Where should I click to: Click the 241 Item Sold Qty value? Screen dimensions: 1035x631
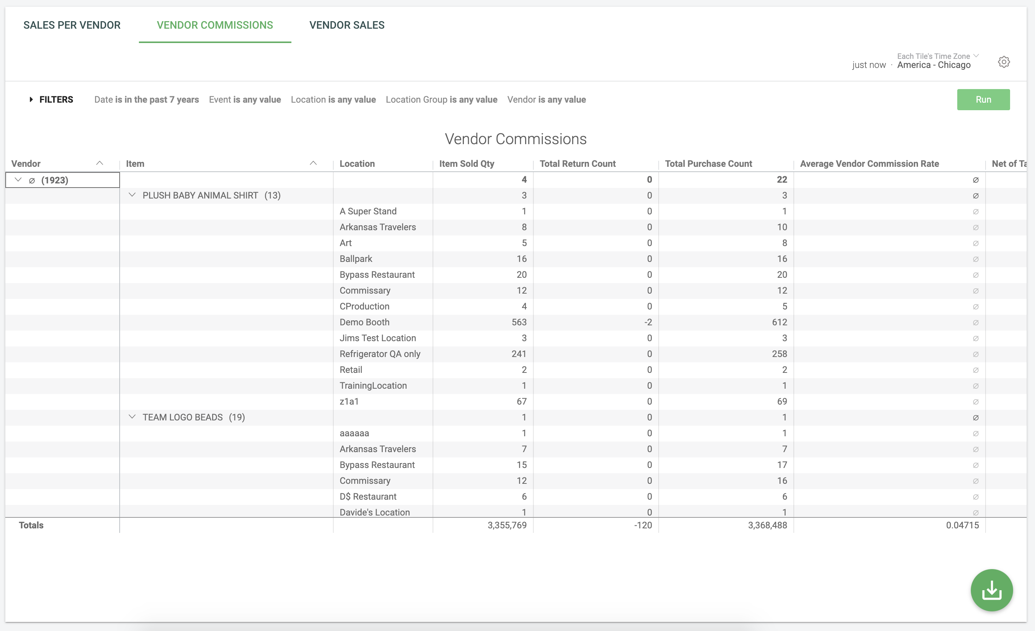[519, 354]
